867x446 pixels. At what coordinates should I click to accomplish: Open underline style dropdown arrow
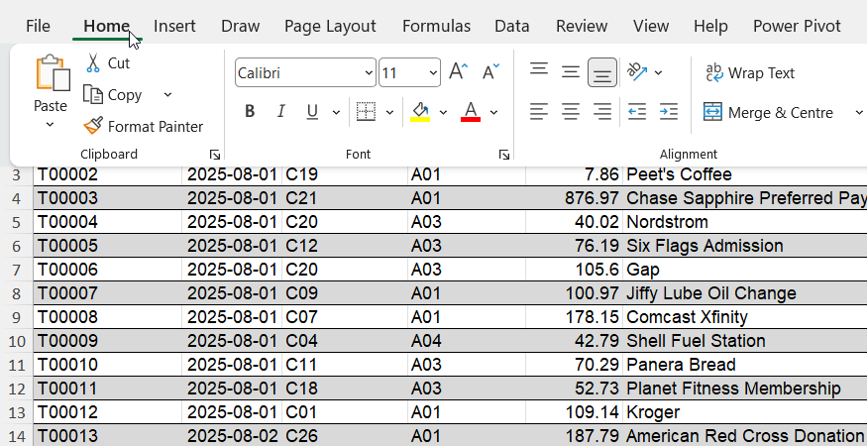tap(336, 112)
